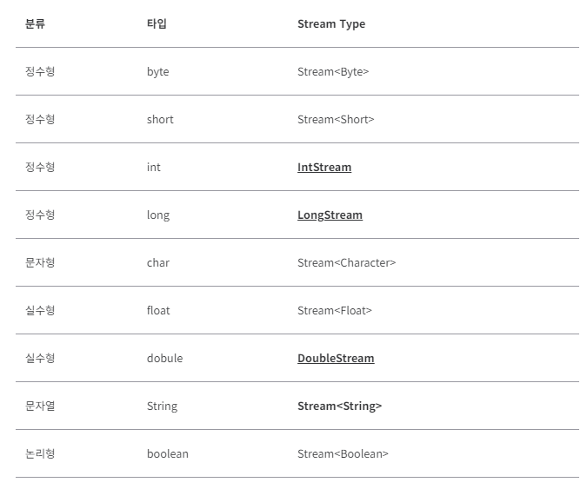Click the Stream<Float> cell
The height and width of the screenshot is (489, 587).
tap(335, 311)
